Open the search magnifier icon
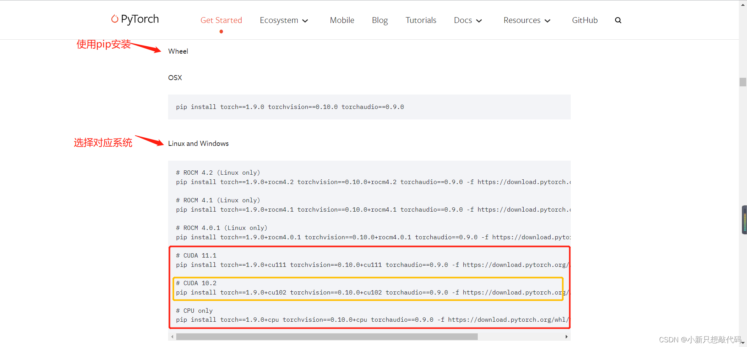This screenshot has height=347, width=747. (x=618, y=20)
